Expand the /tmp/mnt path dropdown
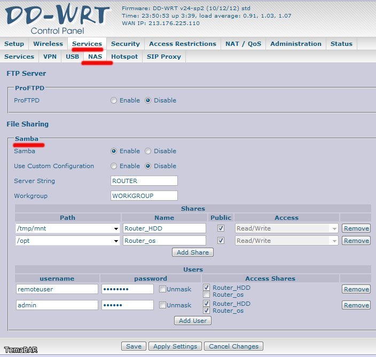This screenshot has width=376, height=357. pos(116,228)
